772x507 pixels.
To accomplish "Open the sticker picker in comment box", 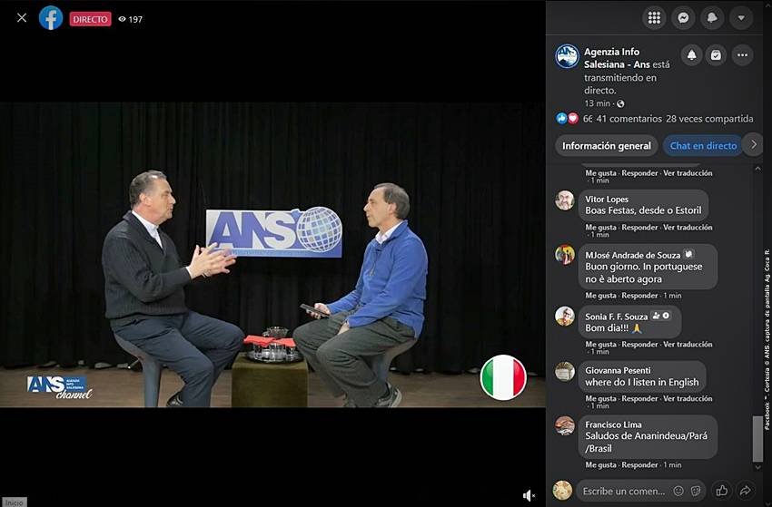I will 696,491.
